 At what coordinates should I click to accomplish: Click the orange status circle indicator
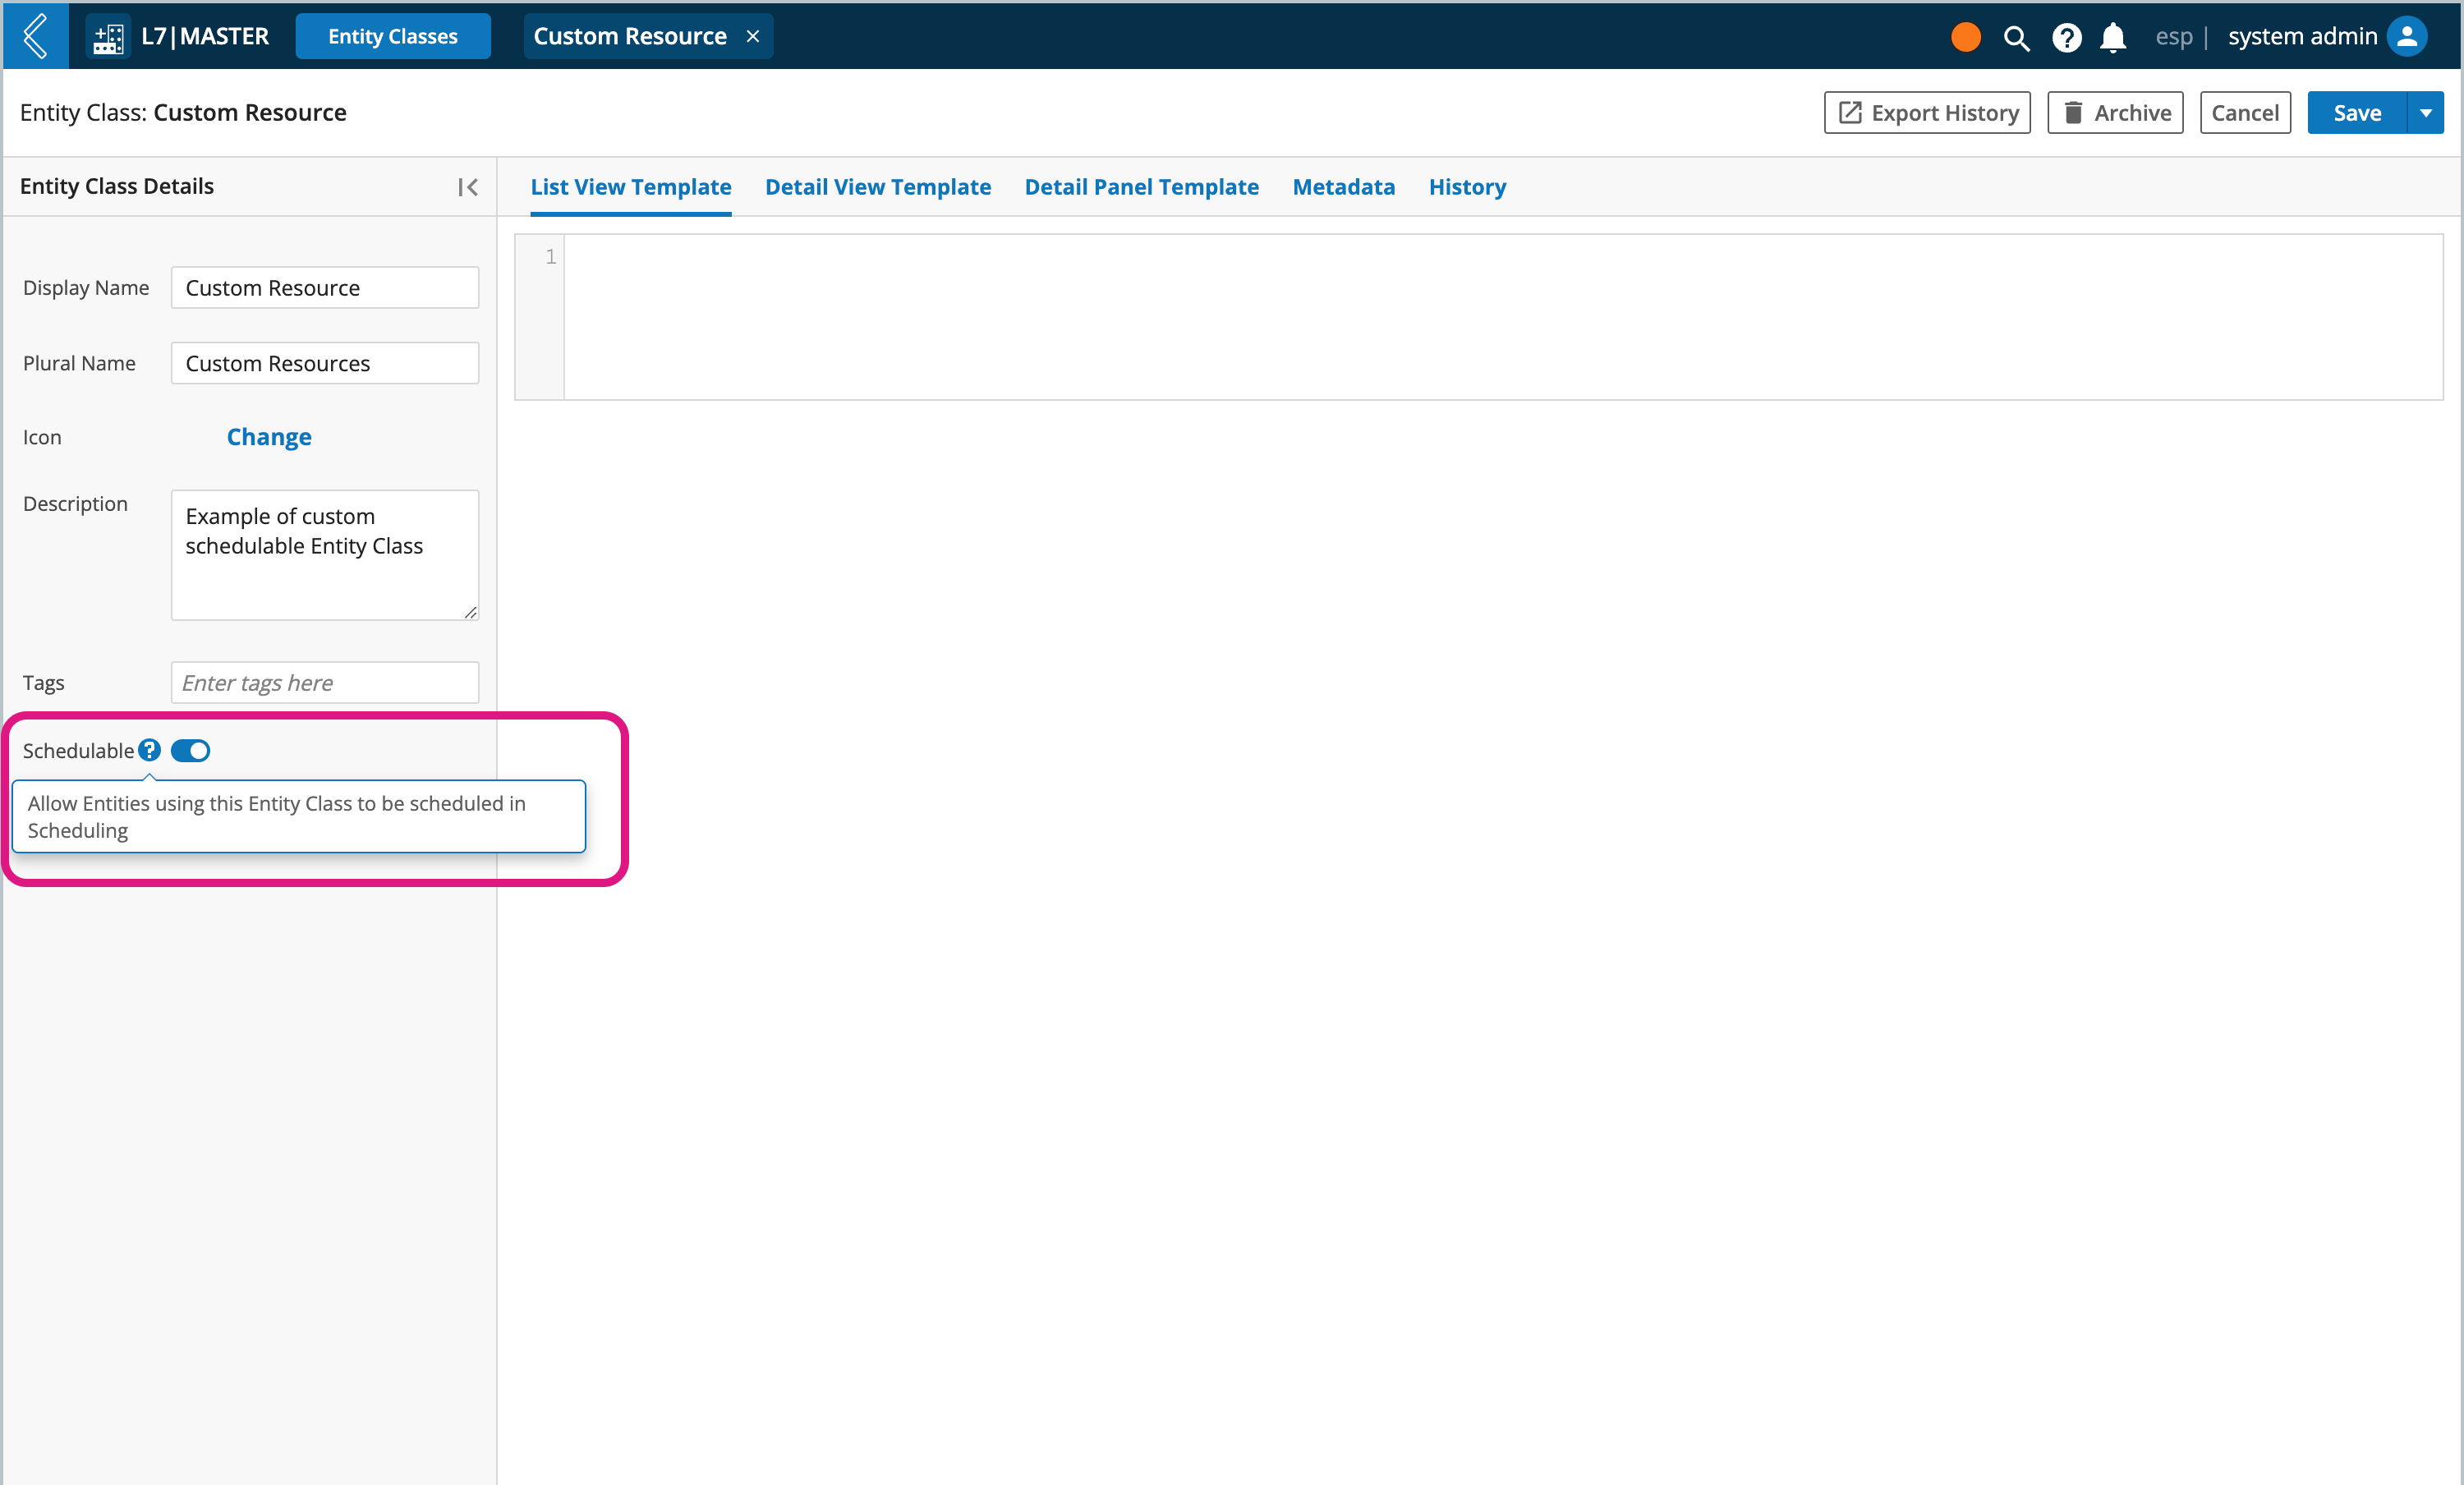(x=1965, y=37)
